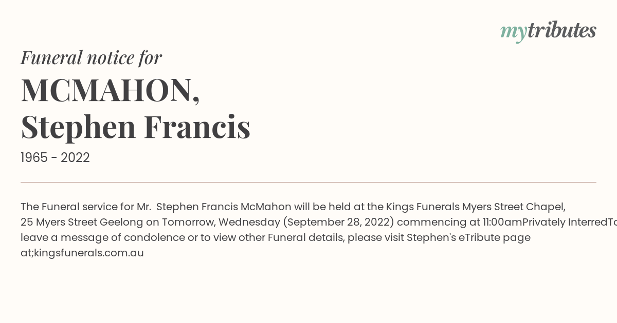
Task: Click the horizontal divider line
Action: [x=308, y=182]
